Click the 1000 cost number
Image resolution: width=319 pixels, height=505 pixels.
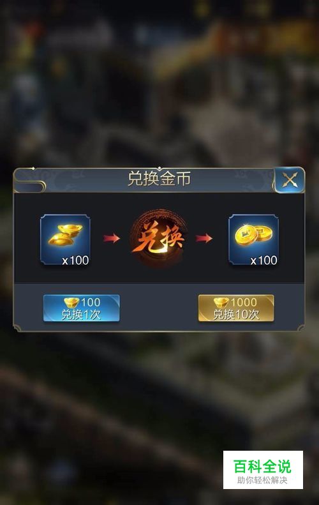click(x=244, y=302)
